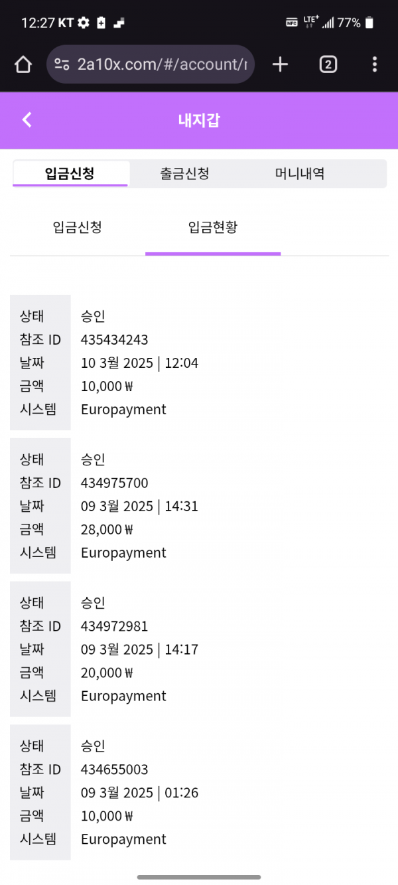Tap the 09 3월 2025 | 01:26 date entry
This screenshot has width=398, height=885.
[139, 793]
